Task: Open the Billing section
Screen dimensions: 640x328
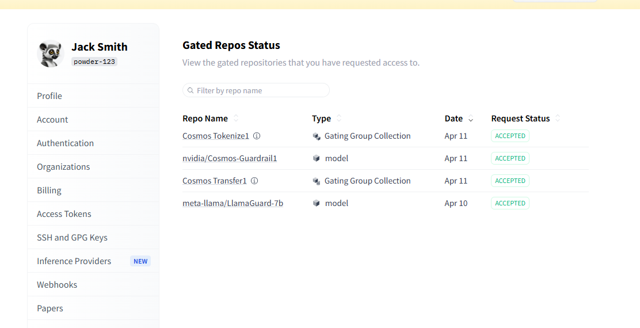Action: point(93,190)
